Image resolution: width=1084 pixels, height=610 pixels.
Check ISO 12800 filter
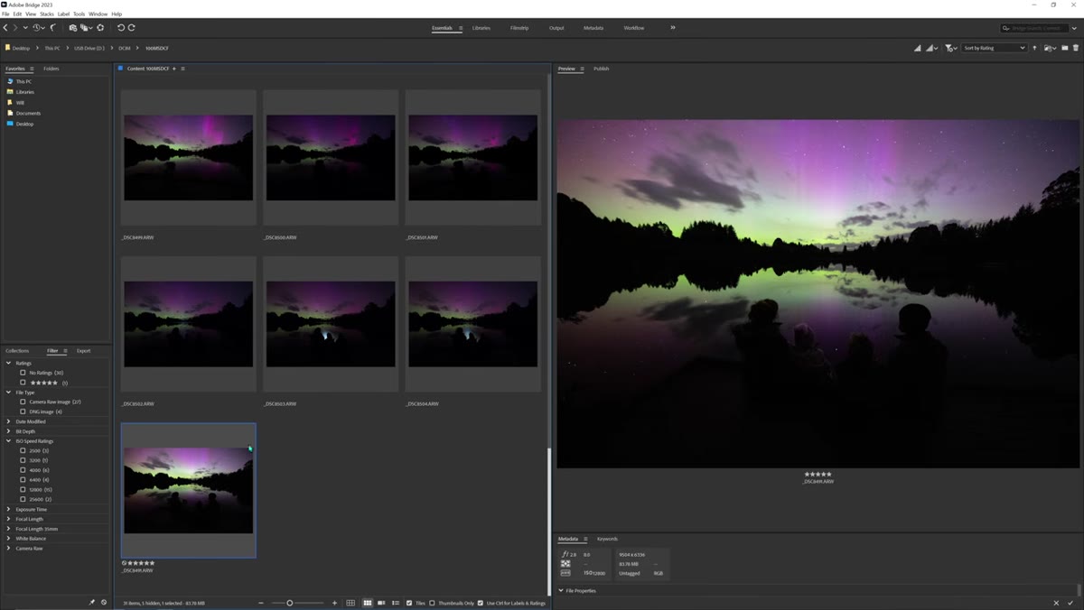(23, 489)
